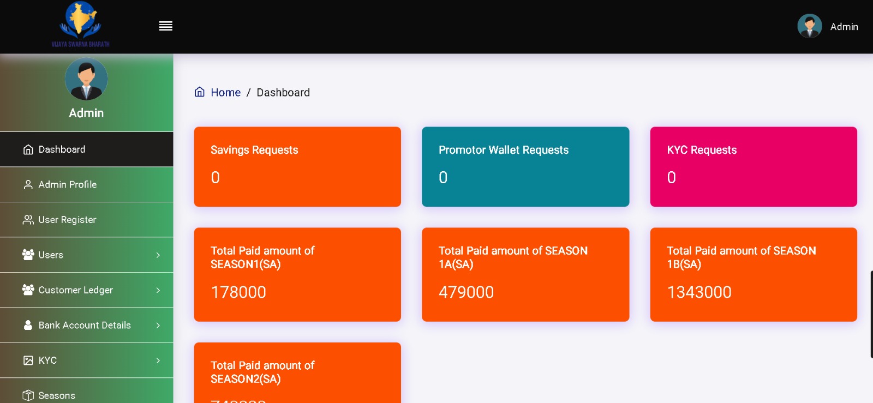Click the Dashboard house icon in sidebar
The height and width of the screenshot is (403, 873).
click(x=28, y=149)
